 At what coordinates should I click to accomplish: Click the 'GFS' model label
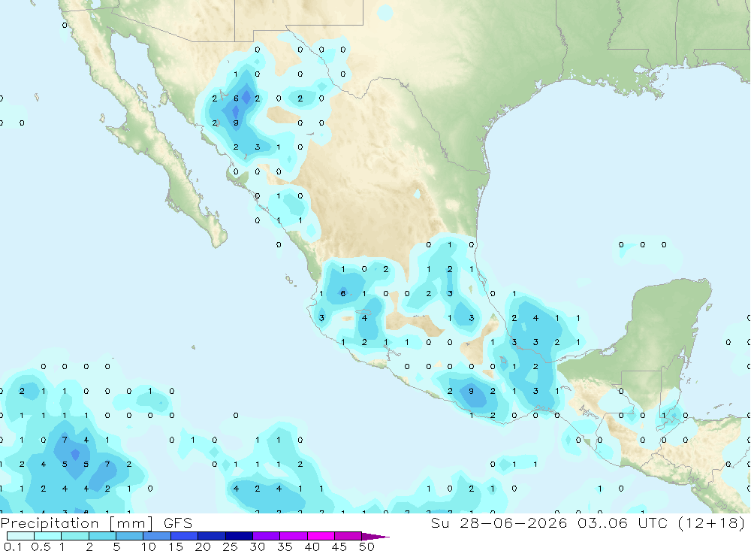(178, 523)
